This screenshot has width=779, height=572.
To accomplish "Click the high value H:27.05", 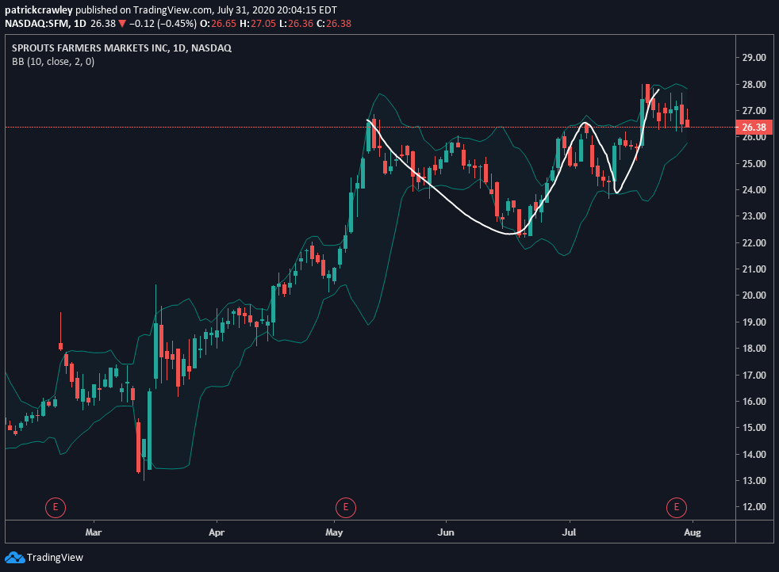I will (257, 23).
